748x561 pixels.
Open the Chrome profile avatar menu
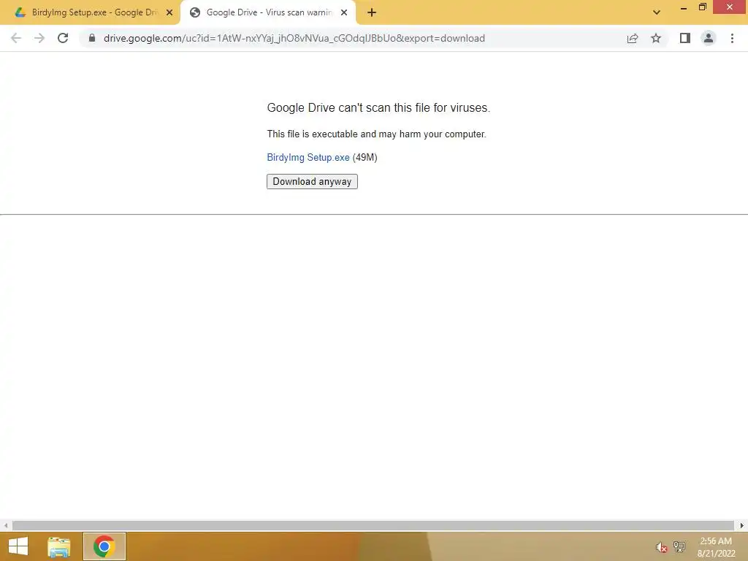[x=709, y=38]
